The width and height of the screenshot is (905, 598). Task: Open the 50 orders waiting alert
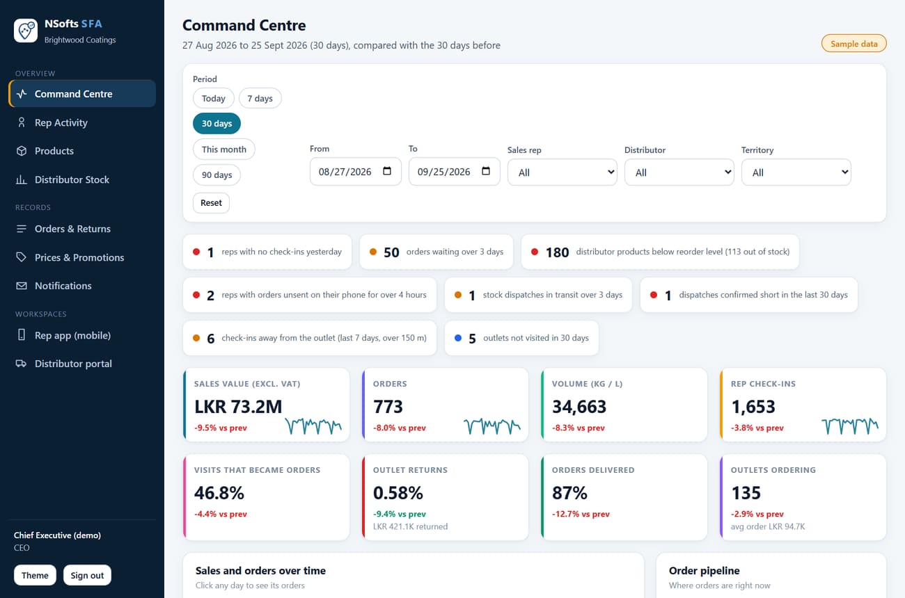436,252
